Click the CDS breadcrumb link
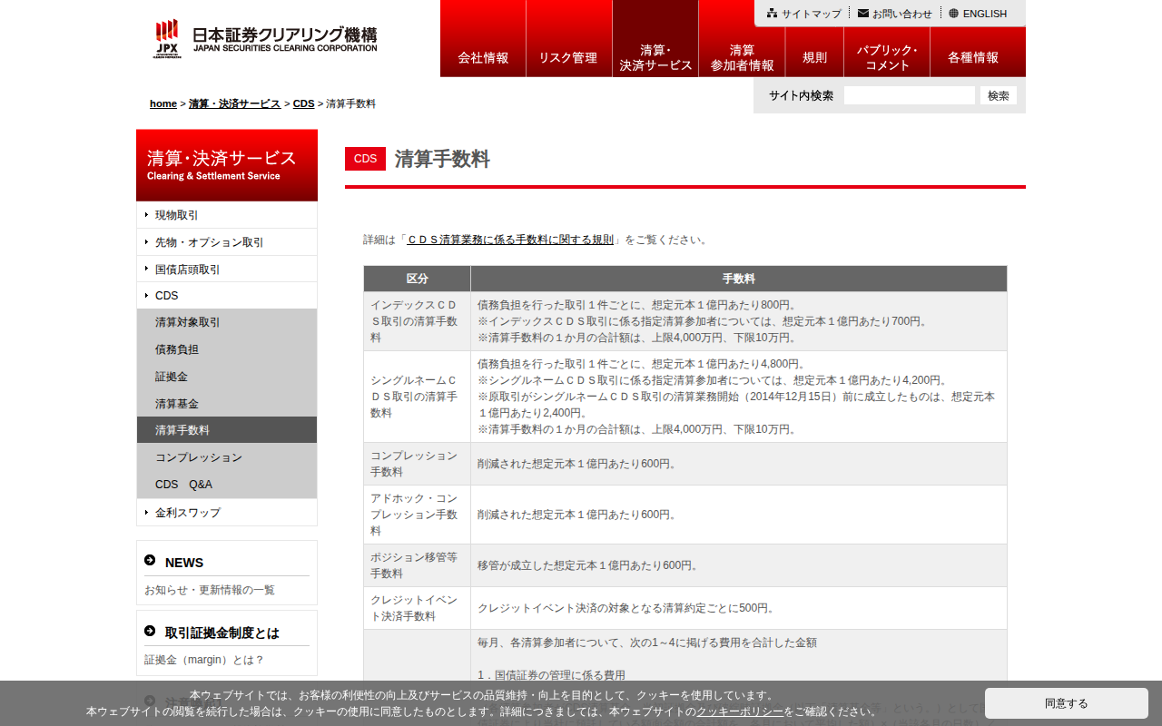 coord(303,103)
